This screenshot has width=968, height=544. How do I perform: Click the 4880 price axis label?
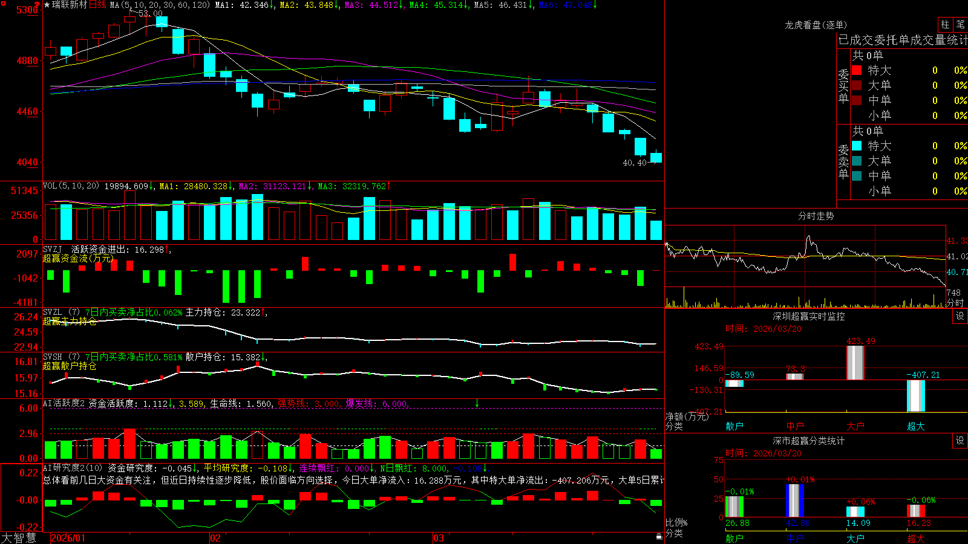pyautogui.click(x=26, y=60)
